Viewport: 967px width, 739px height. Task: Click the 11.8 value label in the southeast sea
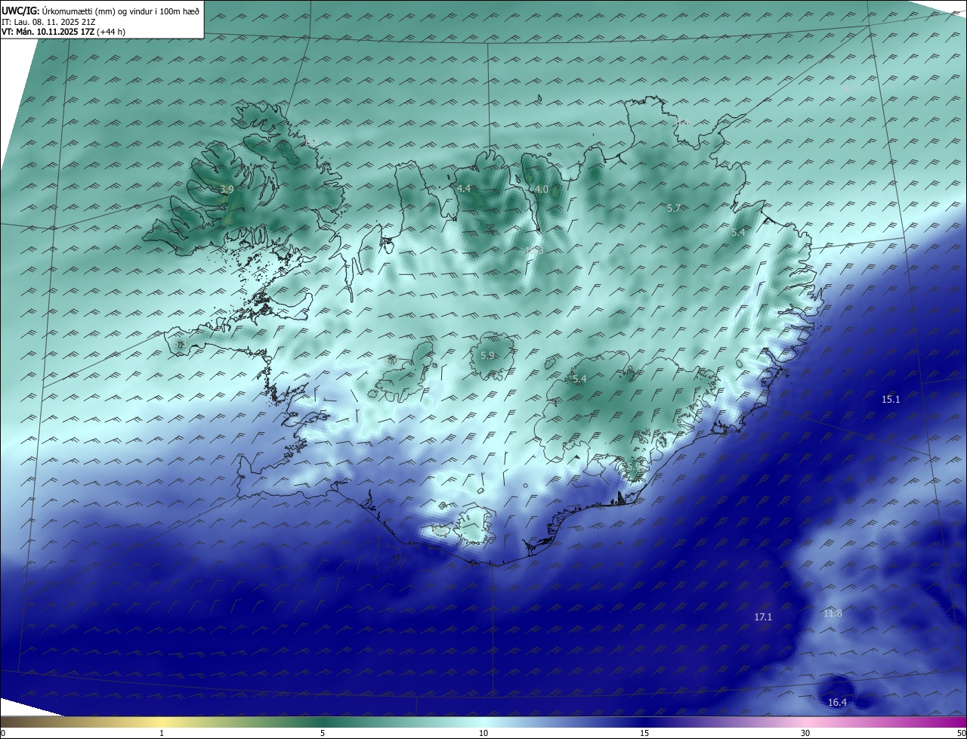pos(833,613)
